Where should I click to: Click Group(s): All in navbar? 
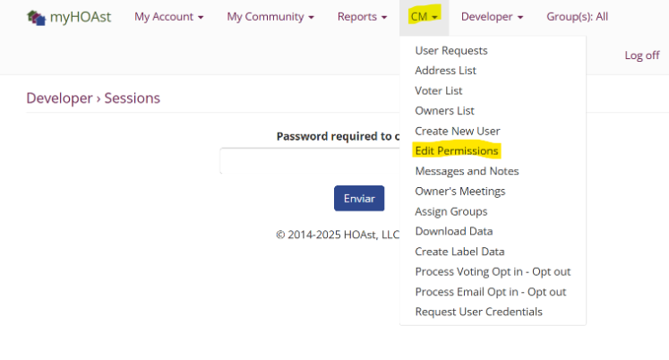[577, 17]
